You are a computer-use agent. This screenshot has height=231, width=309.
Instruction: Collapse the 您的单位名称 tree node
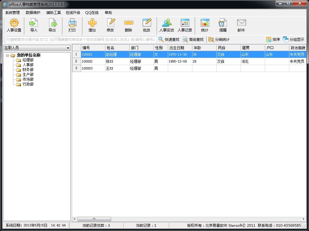point(8,55)
